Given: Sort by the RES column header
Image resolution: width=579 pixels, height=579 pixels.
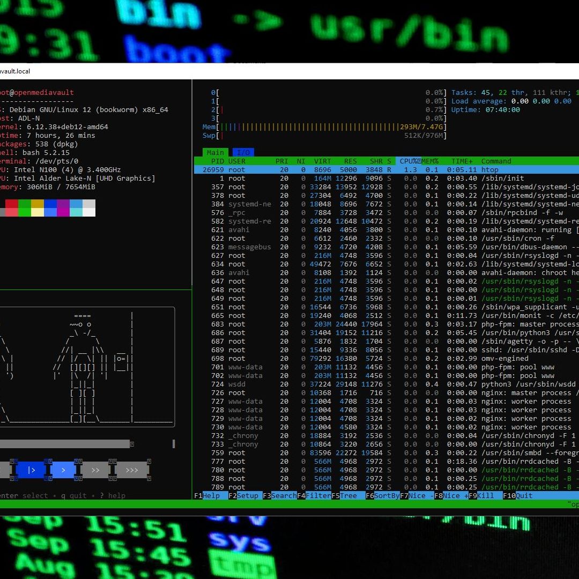Looking at the screenshot, I should tap(351, 161).
